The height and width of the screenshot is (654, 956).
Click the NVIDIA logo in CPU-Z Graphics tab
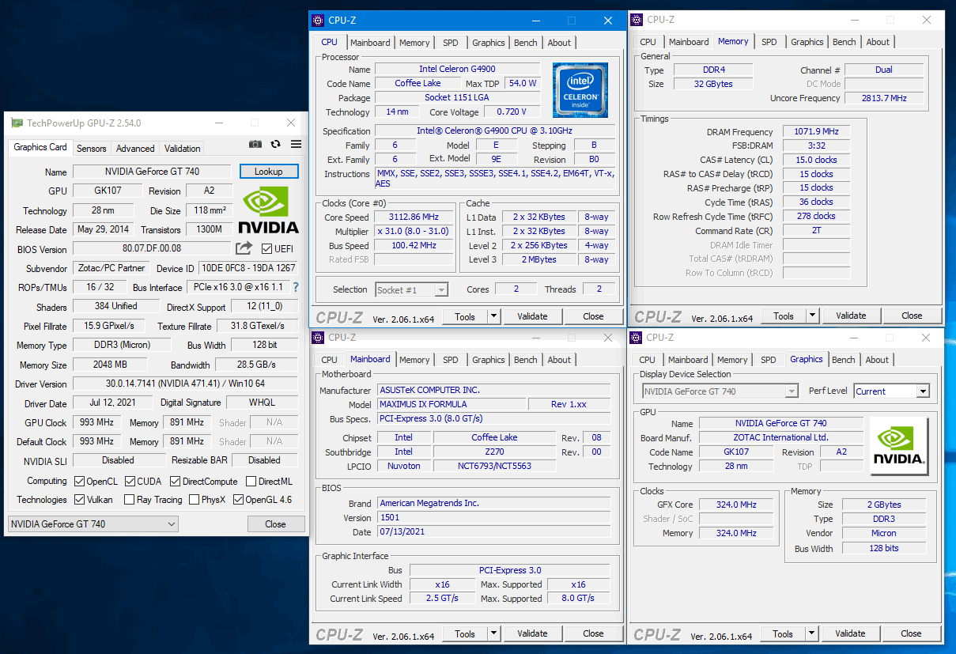(899, 446)
